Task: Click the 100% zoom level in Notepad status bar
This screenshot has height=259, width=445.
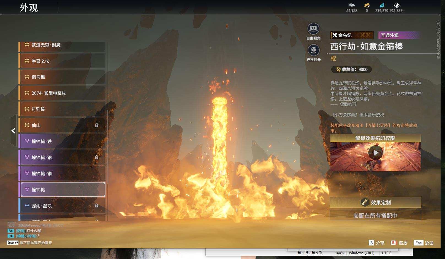Action: point(340,253)
